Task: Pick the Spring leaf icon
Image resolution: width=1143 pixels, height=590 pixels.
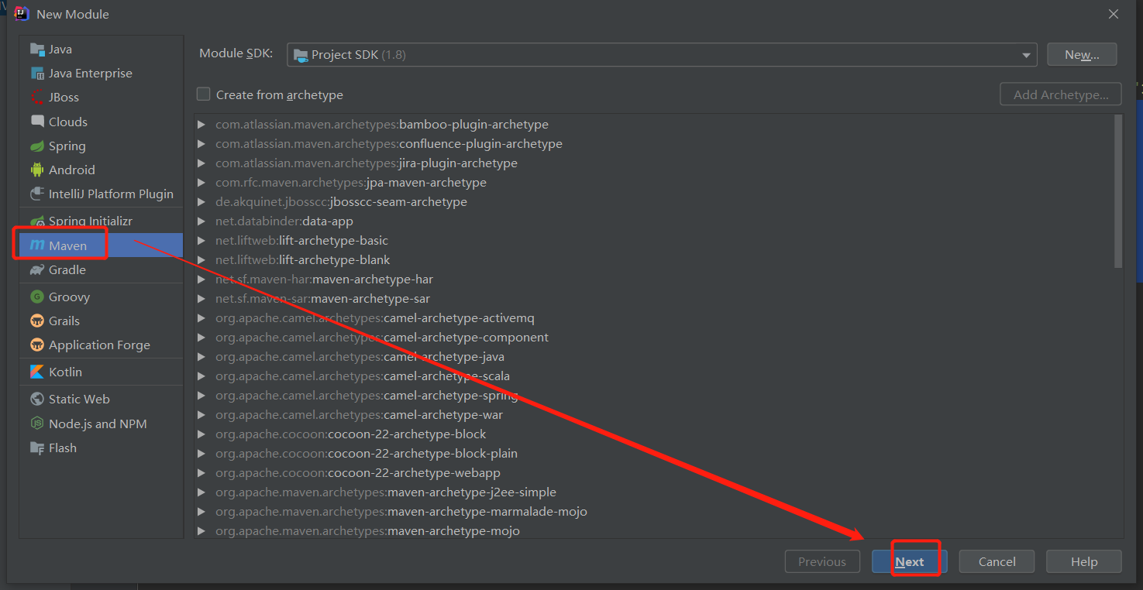Action: (37, 146)
